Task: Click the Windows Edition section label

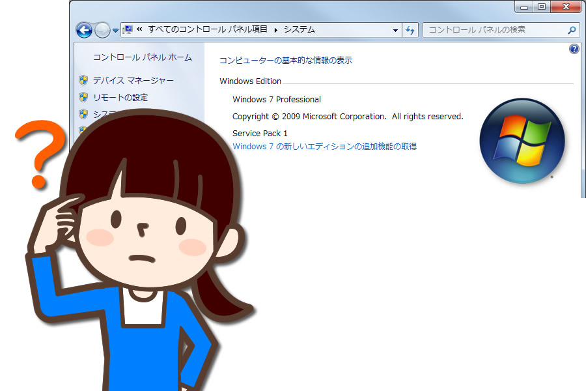Action: pyautogui.click(x=250, y=81)
